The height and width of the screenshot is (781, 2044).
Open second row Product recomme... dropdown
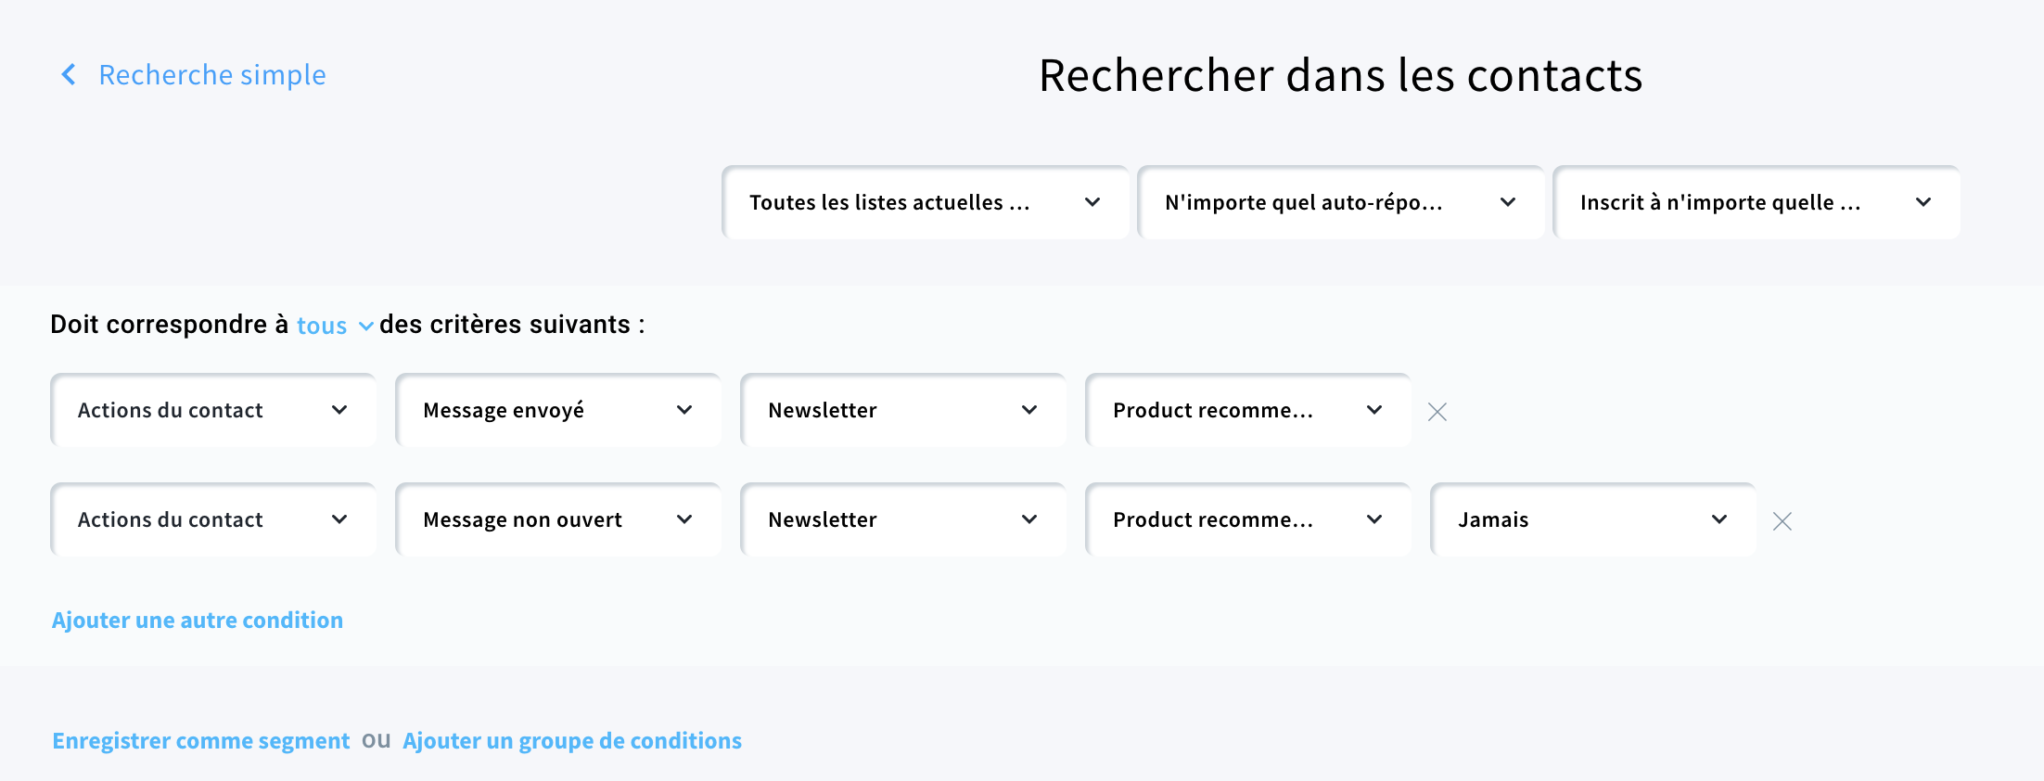1248,520
